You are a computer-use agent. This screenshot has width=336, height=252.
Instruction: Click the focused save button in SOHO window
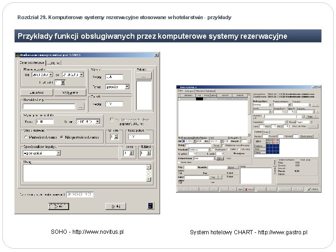58,206
